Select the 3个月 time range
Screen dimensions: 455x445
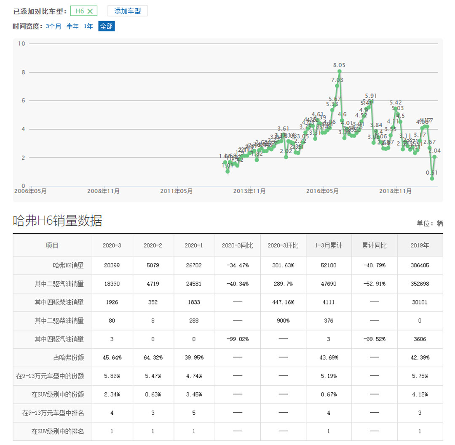tap(54, 26)
